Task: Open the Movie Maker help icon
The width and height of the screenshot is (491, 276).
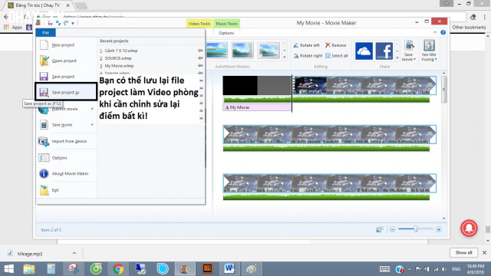Action: pyautogui.click(x=443, y=32)
